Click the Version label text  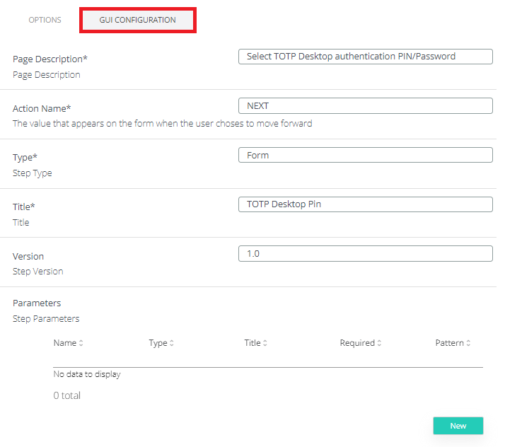(x=28, y=256)
